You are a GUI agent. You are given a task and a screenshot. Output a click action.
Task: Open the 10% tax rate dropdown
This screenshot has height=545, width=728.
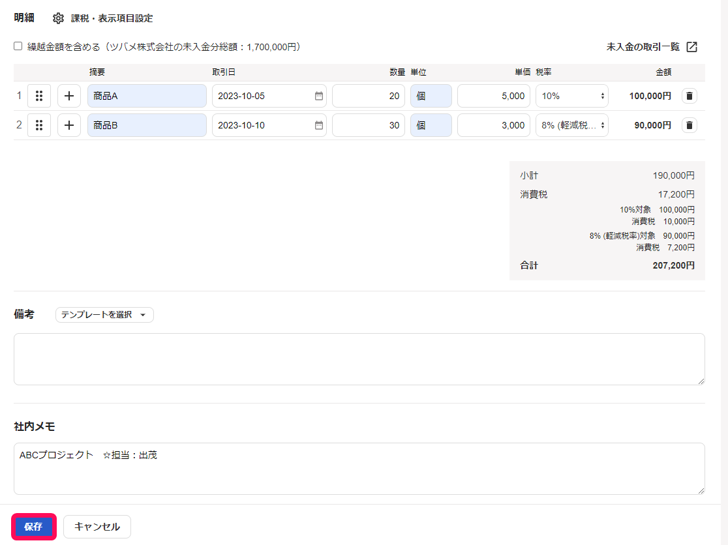[x=572, y=96]
